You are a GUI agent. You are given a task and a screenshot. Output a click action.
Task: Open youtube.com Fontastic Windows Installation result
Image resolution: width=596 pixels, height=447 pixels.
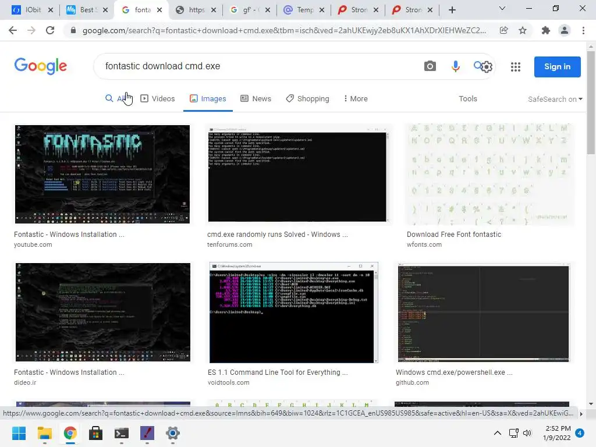69,234
